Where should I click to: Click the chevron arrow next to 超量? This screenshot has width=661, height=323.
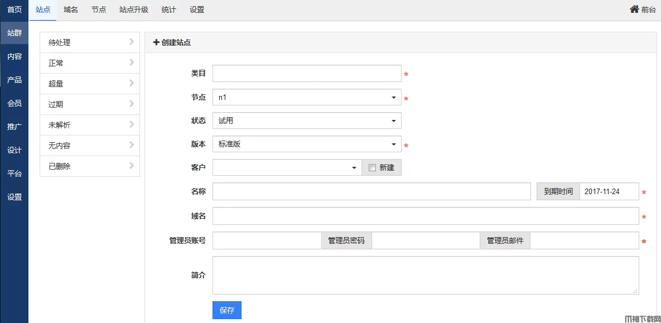pyautogui.click(x=132, y=83)
